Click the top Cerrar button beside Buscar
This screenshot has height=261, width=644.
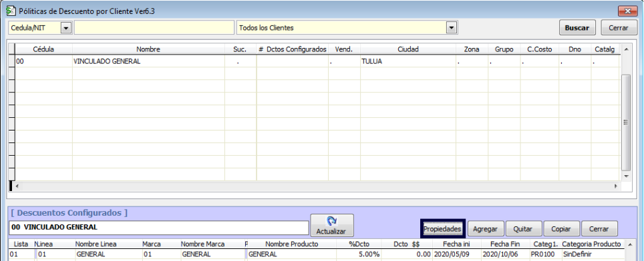point(619,28)
